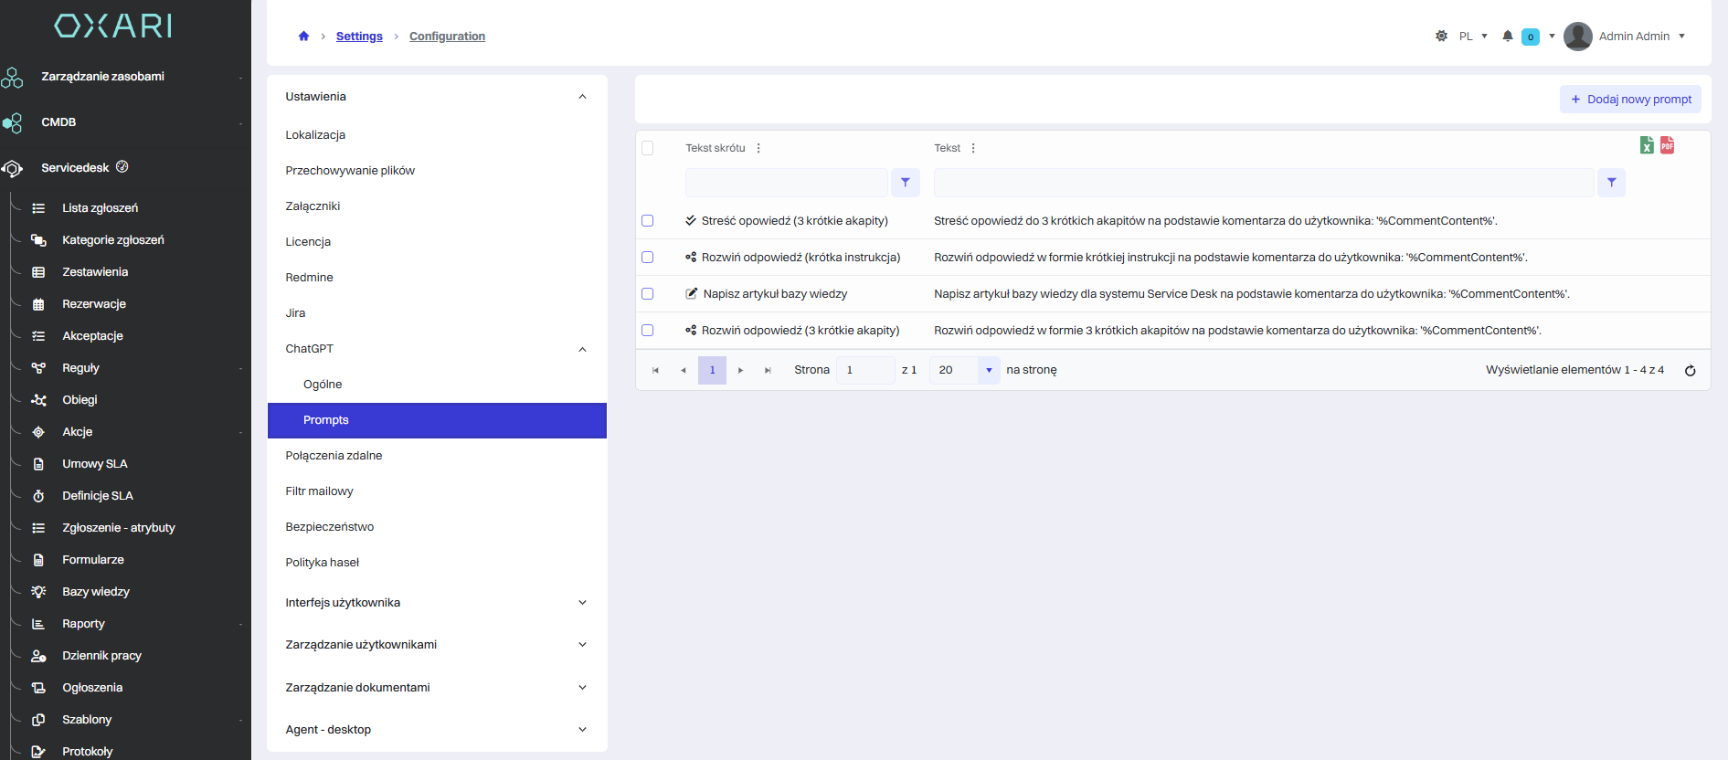Open Tekst column options menu
Screen dimensions: 1728x760
(973, 148)
